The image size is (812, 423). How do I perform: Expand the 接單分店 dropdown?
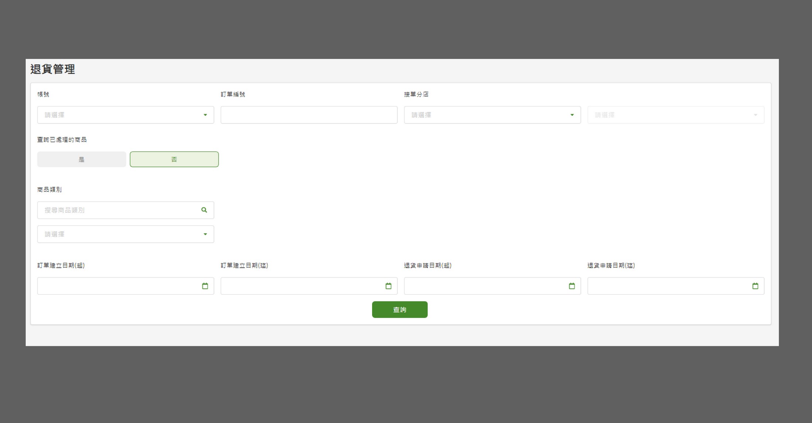pos(572,114)
